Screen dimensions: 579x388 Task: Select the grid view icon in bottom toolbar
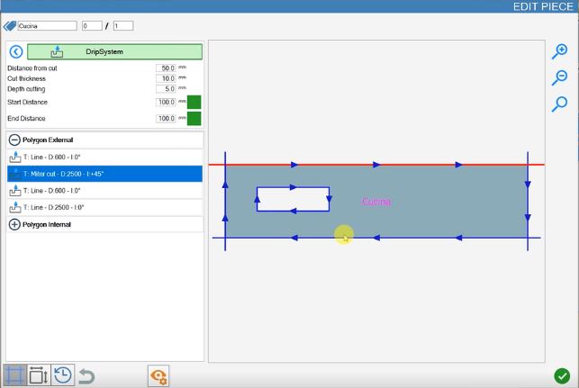[x=14, y=375]
